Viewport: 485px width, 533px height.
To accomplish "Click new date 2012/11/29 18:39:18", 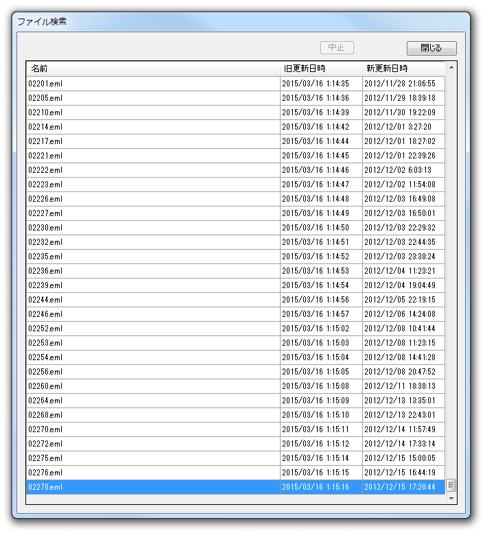I will [400, 98].
